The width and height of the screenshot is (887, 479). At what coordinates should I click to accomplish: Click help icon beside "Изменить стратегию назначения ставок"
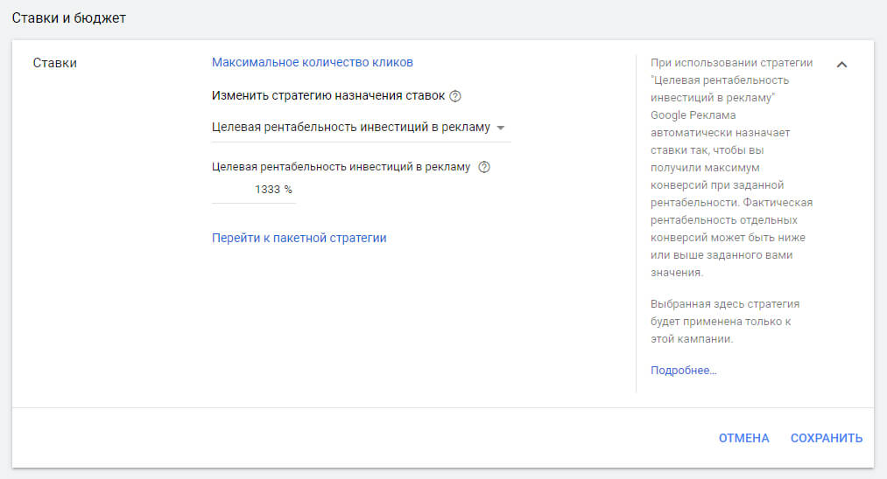[x=455, y=96]
